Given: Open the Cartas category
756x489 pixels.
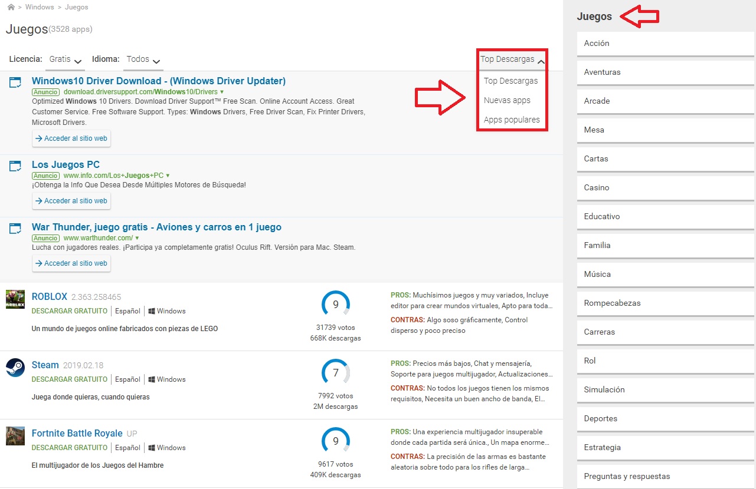Looking at the screenshot, I should point(666,159).
